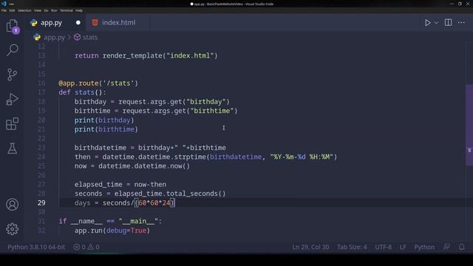The width and height of the screenshot is (473, 266).
Task: Open the Selection menu
Action: click(24, 10)
